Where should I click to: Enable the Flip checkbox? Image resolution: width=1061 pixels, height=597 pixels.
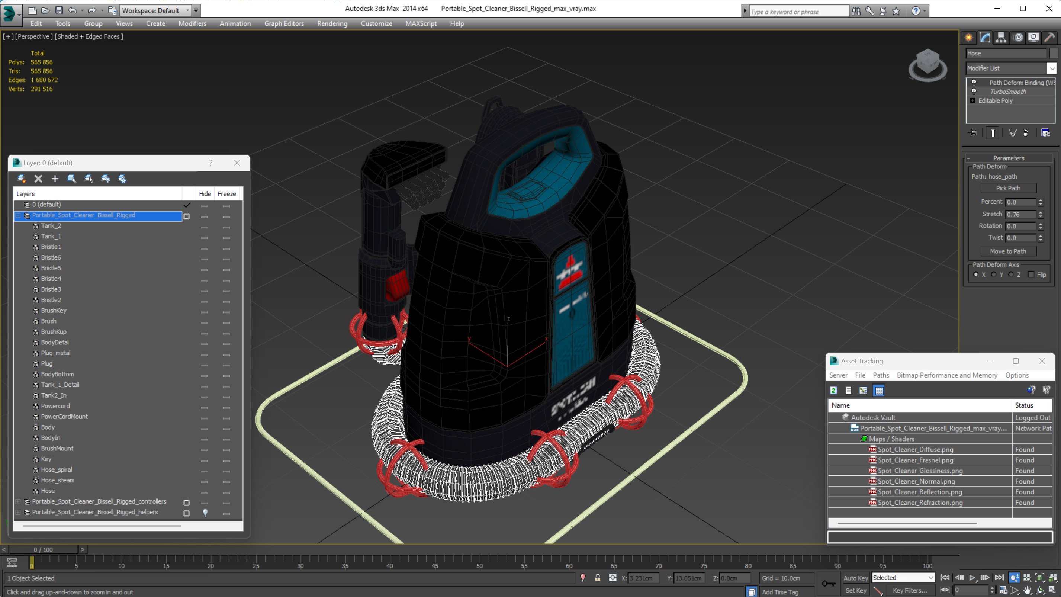(1031, 275)
